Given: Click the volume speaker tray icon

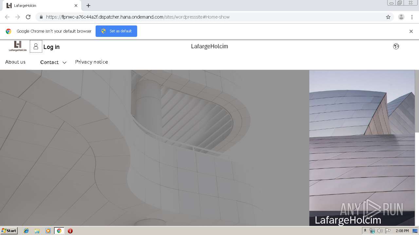Looking at the screenshot, I should 380,231.
